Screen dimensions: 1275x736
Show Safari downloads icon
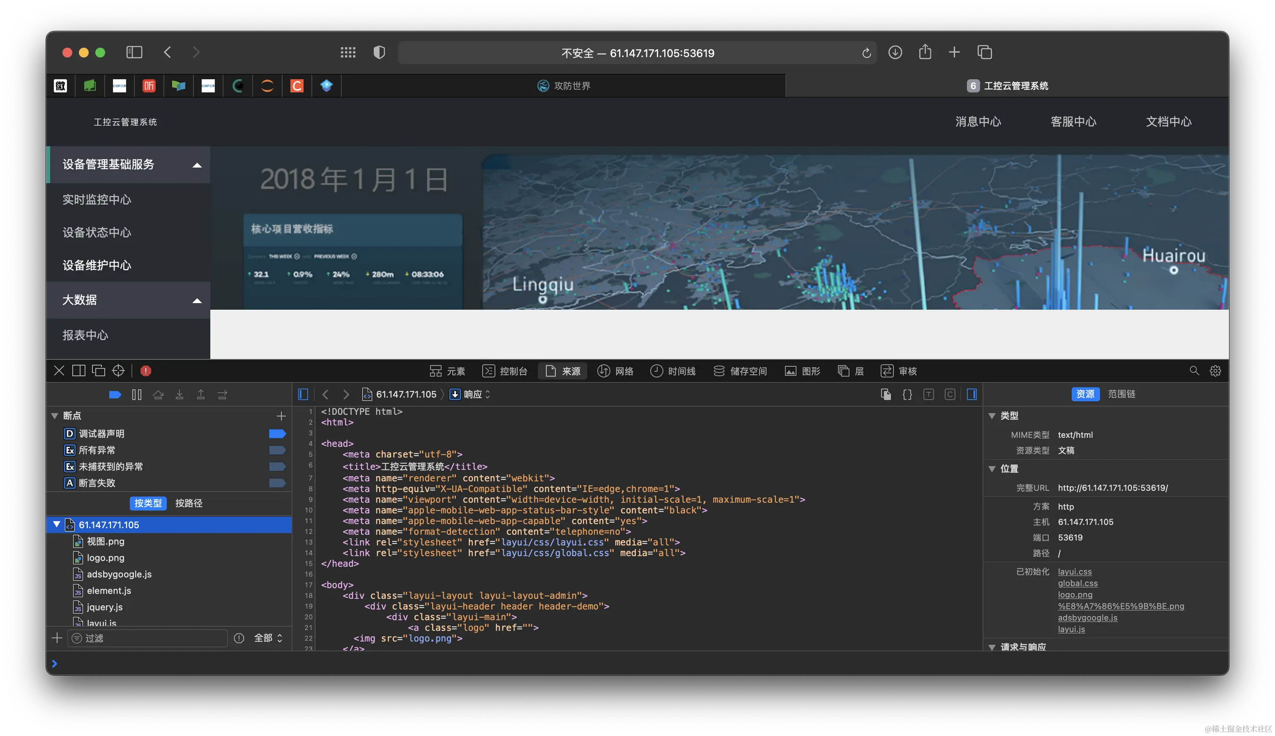coord(895,52)
